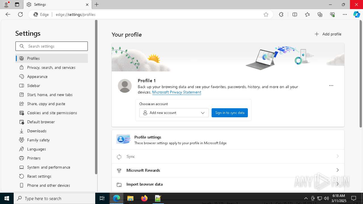Open Downloads settings

pyautogui.click(x=52, y=131)
